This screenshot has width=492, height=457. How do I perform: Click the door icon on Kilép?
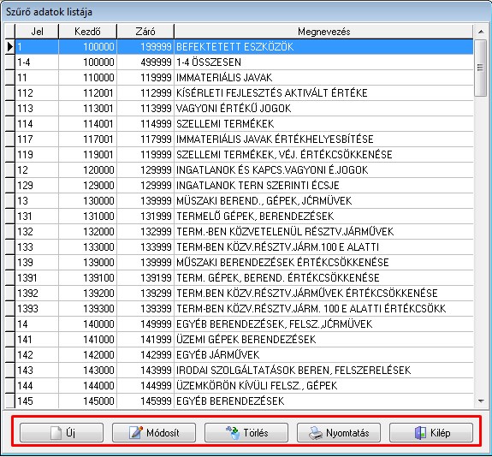pyautogui.click(x=420, y=433)
